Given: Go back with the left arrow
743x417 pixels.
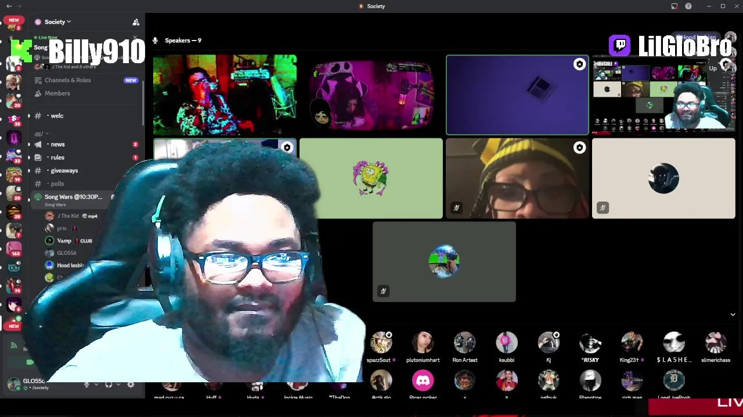Looking at the screenshot, I should pos(9,6).
